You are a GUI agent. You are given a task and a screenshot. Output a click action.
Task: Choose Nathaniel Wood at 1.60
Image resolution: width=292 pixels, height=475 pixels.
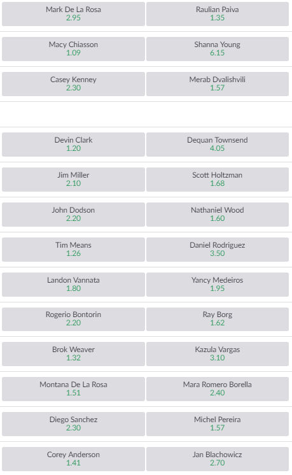coord(218,215)
